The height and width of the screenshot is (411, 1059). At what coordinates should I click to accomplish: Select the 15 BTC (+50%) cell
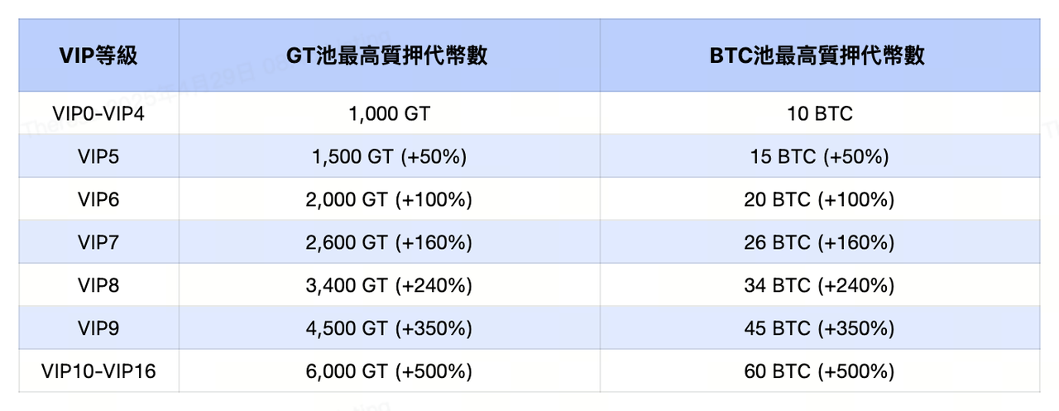pyautogui.click(x=819, y=156)
